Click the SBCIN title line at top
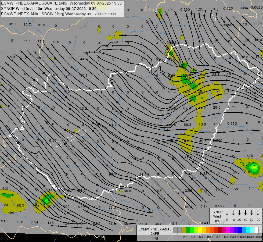Screen dimensions: 263x242 click(59, 14)
